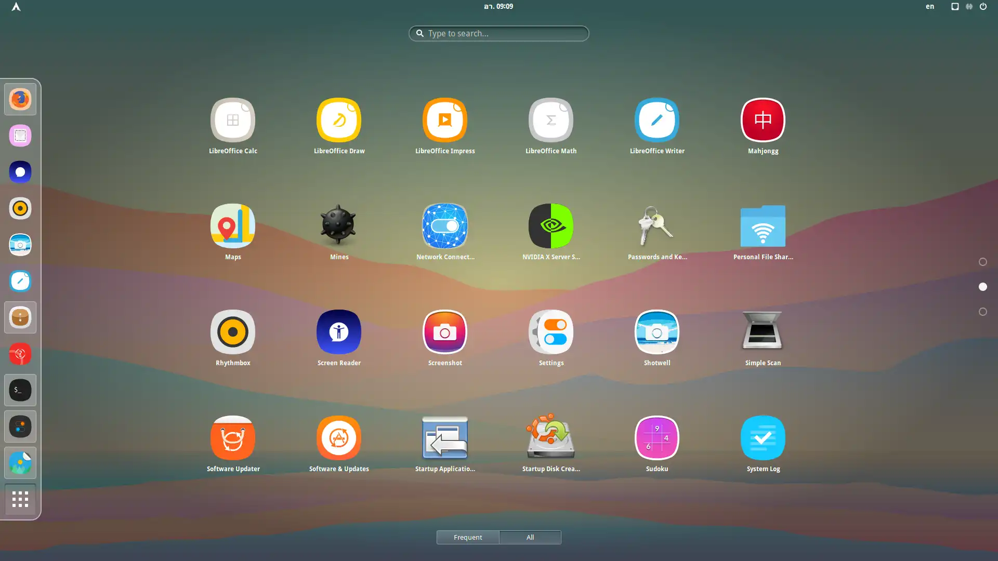
Task: Launch NVIDIA X Server Settings
Action: [x=551, y=225]
